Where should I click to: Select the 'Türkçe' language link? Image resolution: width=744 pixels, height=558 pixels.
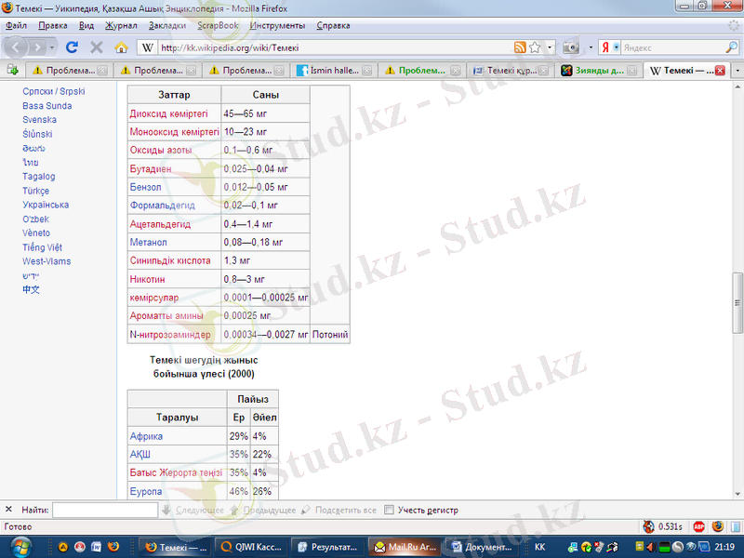coord(36,191)
